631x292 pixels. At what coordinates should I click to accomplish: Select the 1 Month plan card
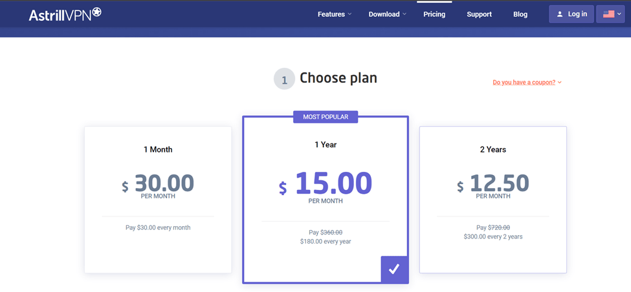[158, 199]
